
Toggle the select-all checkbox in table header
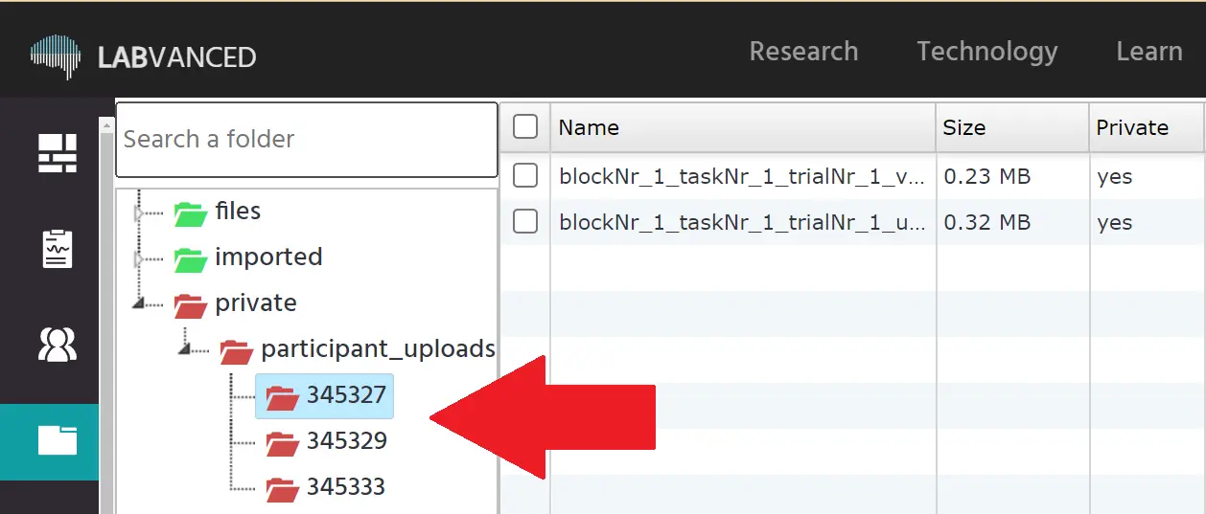coord(525,126)
